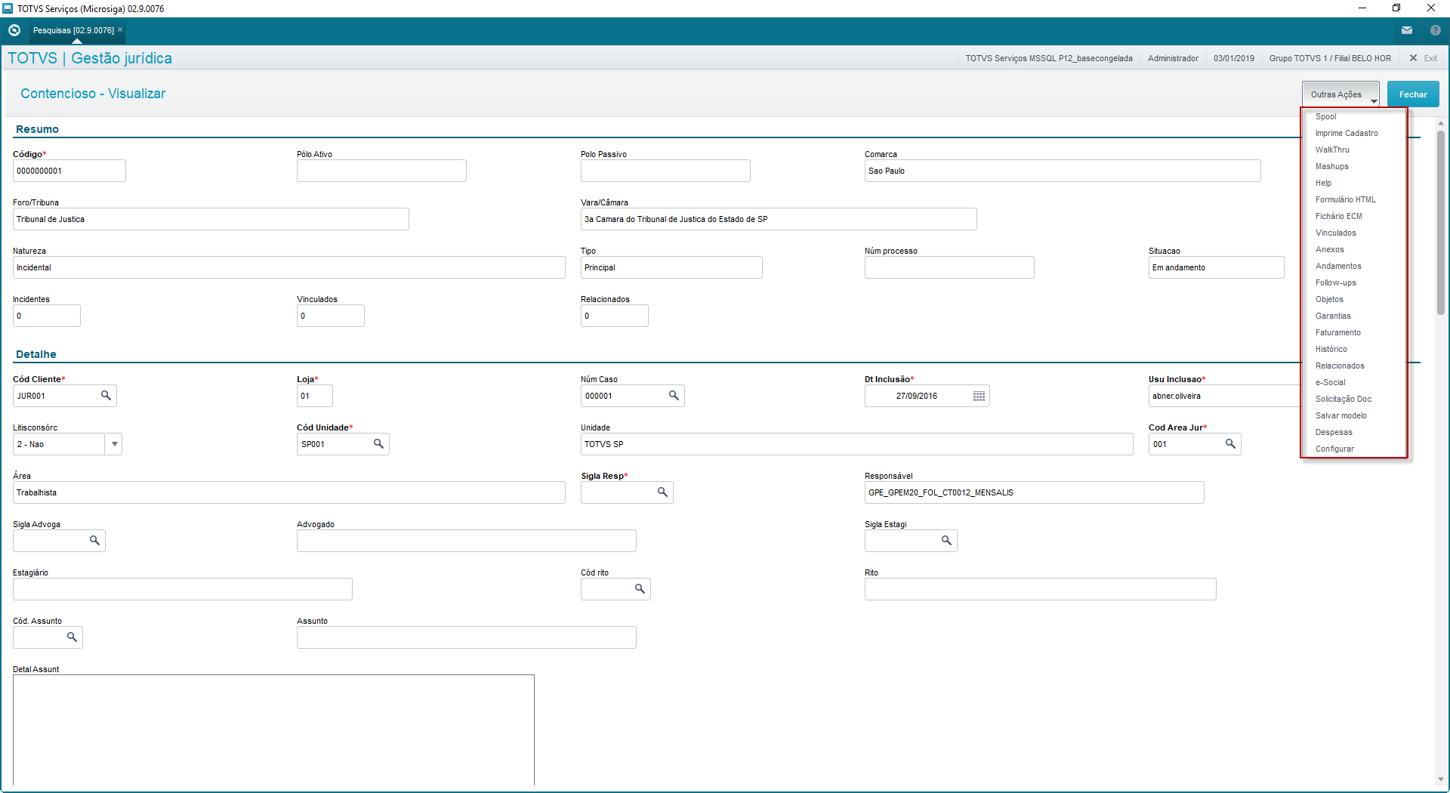Image resolution: width=1450 pixels, height=793 pixels.
Task: Expand the Litisconsórc dropdown
Action: coord(114,444)
